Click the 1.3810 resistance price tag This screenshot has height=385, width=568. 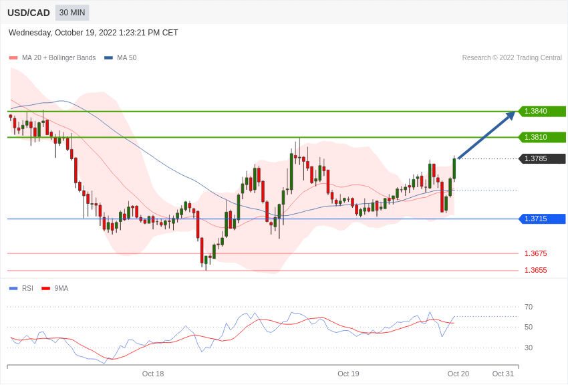[542, 137]
